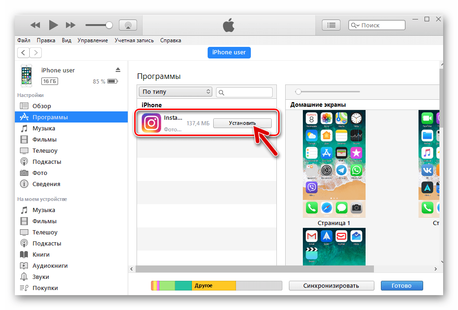The image size is (458, 310).
Task: Expand the По типу sort dropdown
Action: pos(176,92)
